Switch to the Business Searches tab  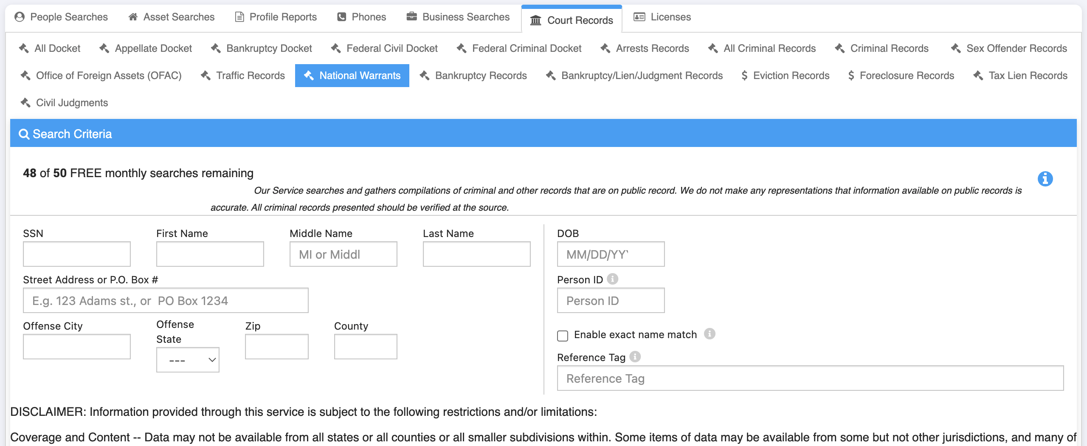pos(458,17)
